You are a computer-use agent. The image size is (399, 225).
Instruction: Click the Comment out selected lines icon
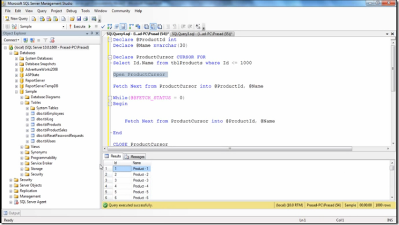[168, 26]
